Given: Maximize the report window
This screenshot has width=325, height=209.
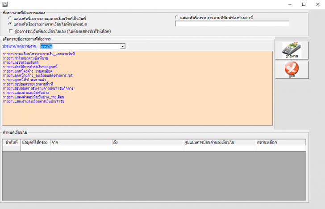Looking at the screenshot, I should 304,4.
